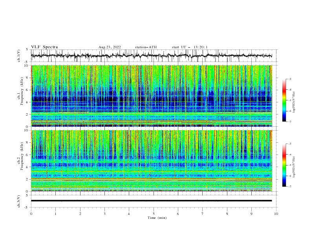Click the date text "Aug.23, 2022"

click(110, 47)
